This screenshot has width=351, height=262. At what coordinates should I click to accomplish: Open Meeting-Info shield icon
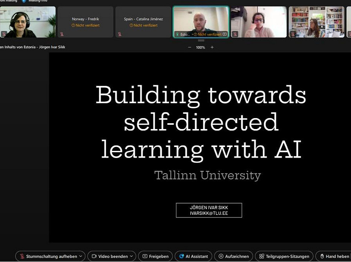click(x=24, y=1)
